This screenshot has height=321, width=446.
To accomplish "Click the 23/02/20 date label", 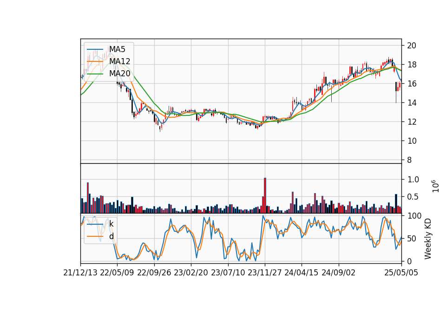I will tap(191, 273).
